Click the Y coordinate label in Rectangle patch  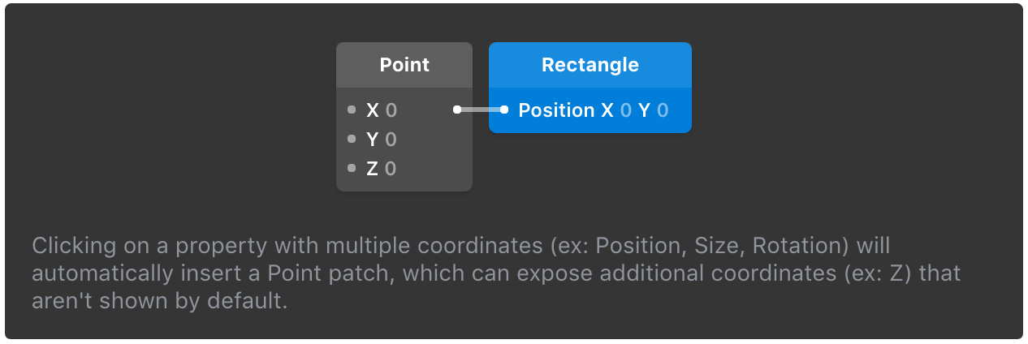[x=645, y=110]
